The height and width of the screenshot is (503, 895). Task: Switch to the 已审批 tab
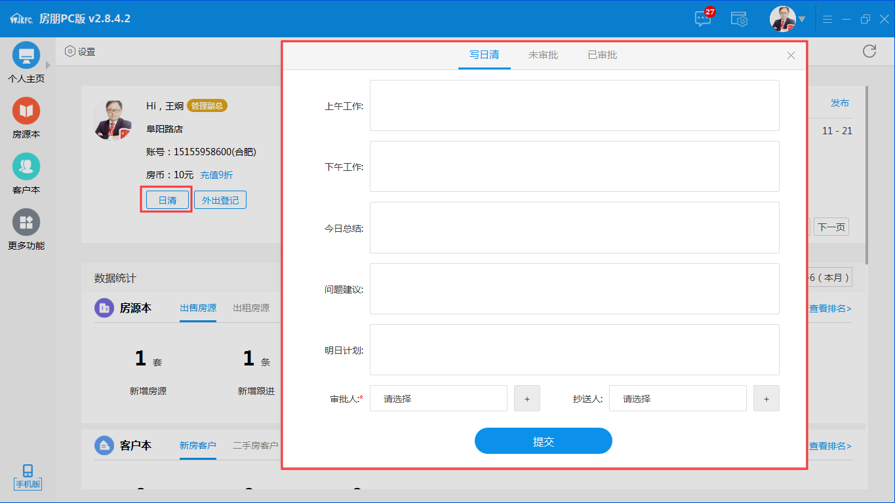click(602, 55)
